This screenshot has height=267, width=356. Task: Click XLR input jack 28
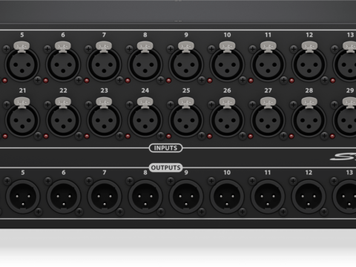(309, 120)
